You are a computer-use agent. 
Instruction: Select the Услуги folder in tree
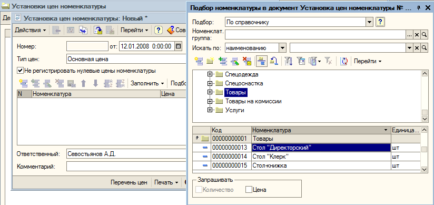click(234, 110)
